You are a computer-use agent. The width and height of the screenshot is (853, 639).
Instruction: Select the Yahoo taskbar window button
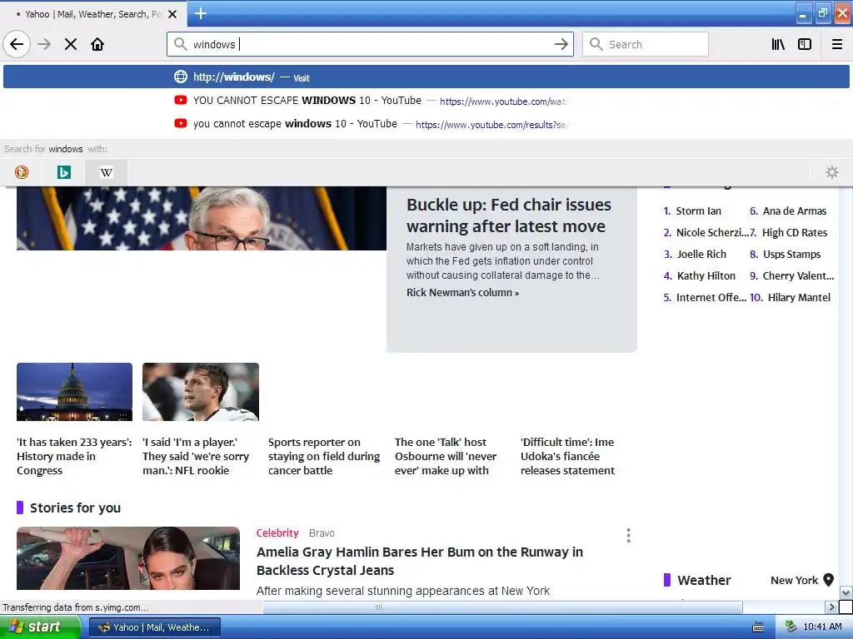click(x=154, y=627)
